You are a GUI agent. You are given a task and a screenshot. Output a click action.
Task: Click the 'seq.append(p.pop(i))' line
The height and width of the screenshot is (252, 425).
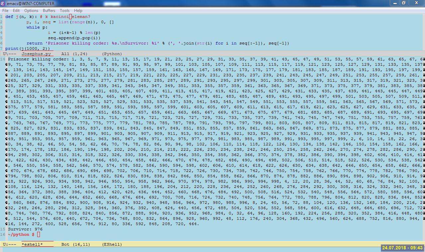(74, 38)
